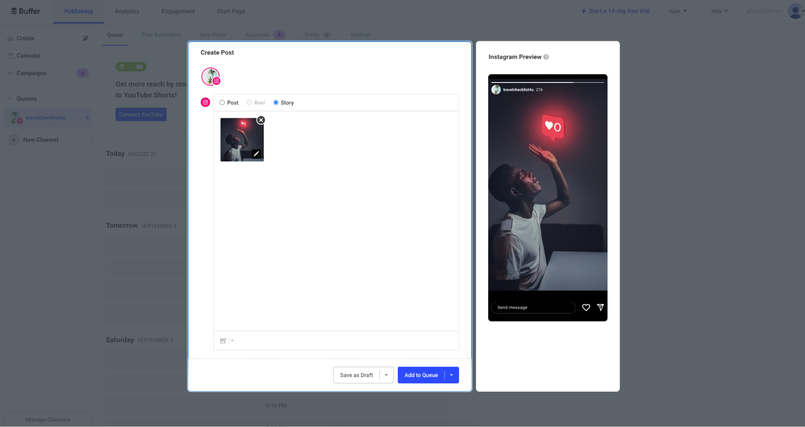
Task: Click the 6:16 PM queue slot
Action: coord(276,406)
